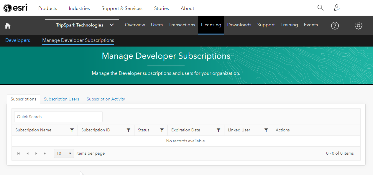This screenshot has height=175, width=373.
Task: Open the TripSpark Technologies organization selector
Action: [82, 25]
